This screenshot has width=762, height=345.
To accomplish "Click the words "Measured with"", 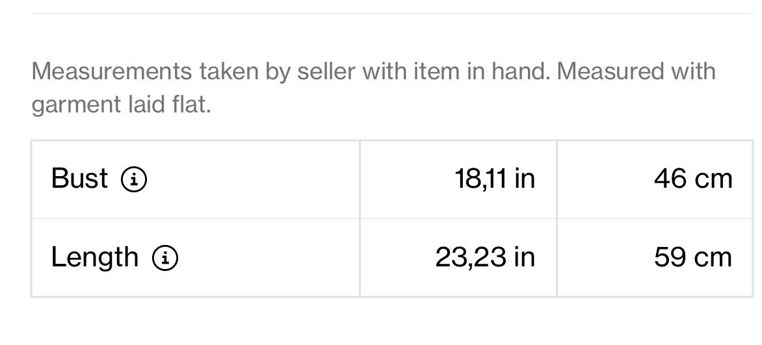I will pos(636,71).
